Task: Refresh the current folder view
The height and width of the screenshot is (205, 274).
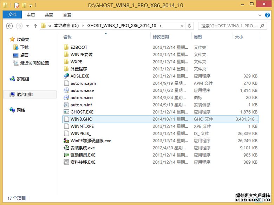Action: point(189,26)
